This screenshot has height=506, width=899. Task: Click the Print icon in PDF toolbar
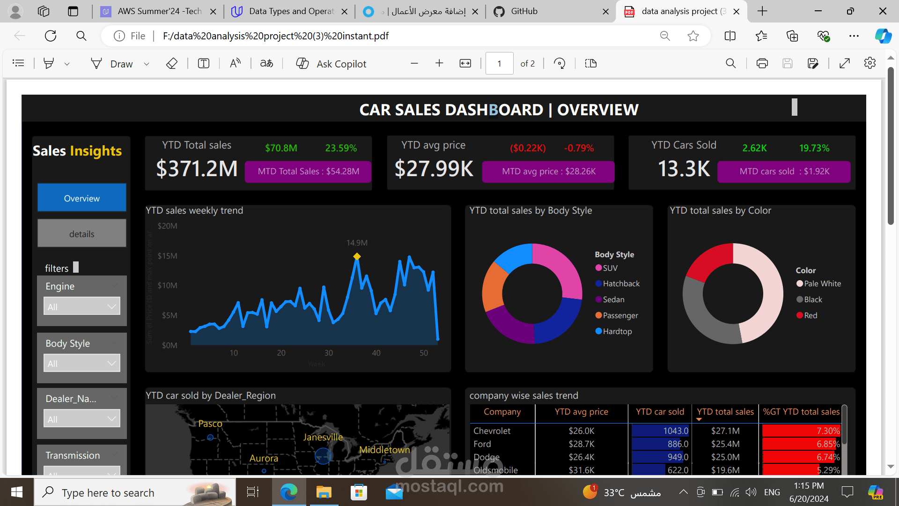click(x=762, y=63)
